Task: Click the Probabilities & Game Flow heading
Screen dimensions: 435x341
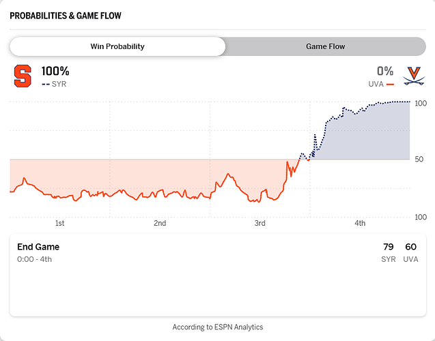Action: coord(66,16)
